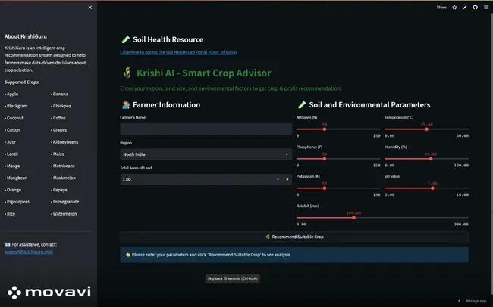Click the 'Coffee' crop text
Viewport: 493px width, 307px height.
(x=59, y=118)
